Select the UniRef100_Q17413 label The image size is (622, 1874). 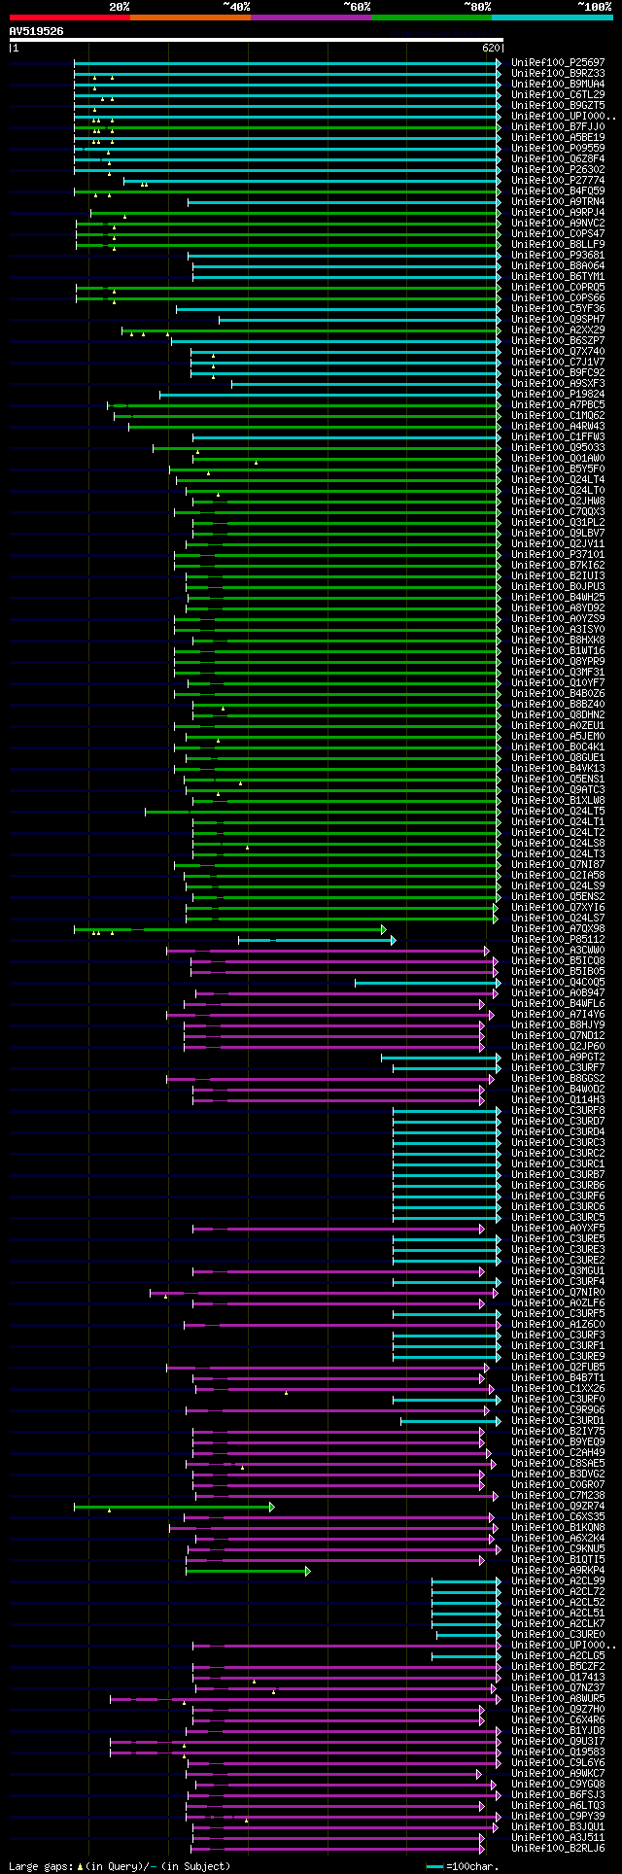click(558, 1677)
